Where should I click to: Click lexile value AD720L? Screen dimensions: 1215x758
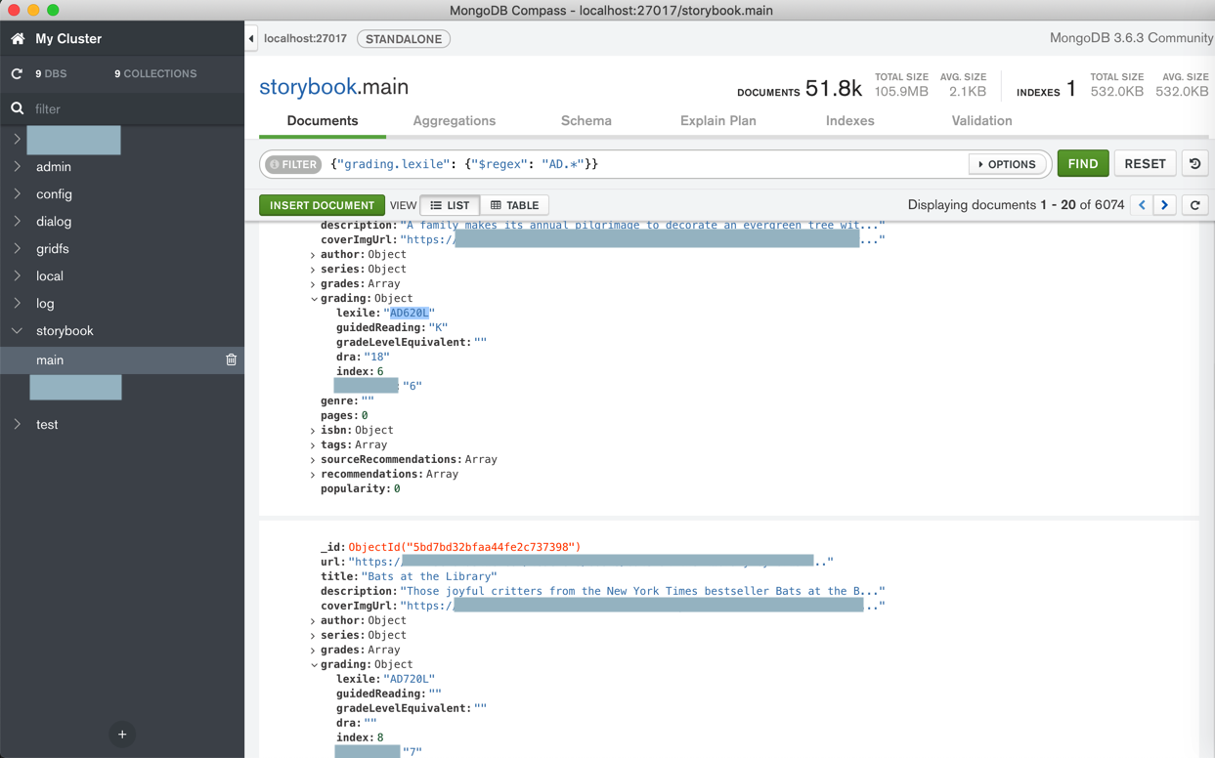click(x=409, y=679)
